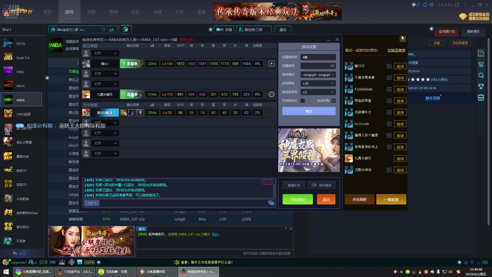Open the last 打开 slot dropdown in 天灾军团
Viewport: 492px width, 277px height.
coord(105,154)
